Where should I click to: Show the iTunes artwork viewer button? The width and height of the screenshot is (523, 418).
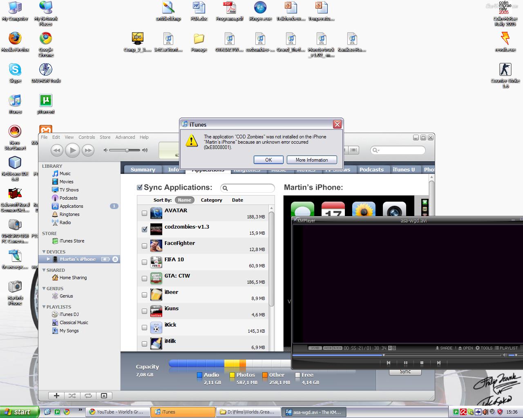[104, 396]
